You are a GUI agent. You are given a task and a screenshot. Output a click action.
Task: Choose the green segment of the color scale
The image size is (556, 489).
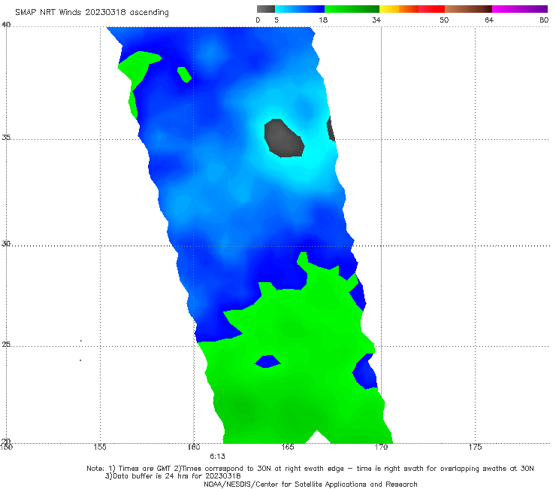[352, 9]
